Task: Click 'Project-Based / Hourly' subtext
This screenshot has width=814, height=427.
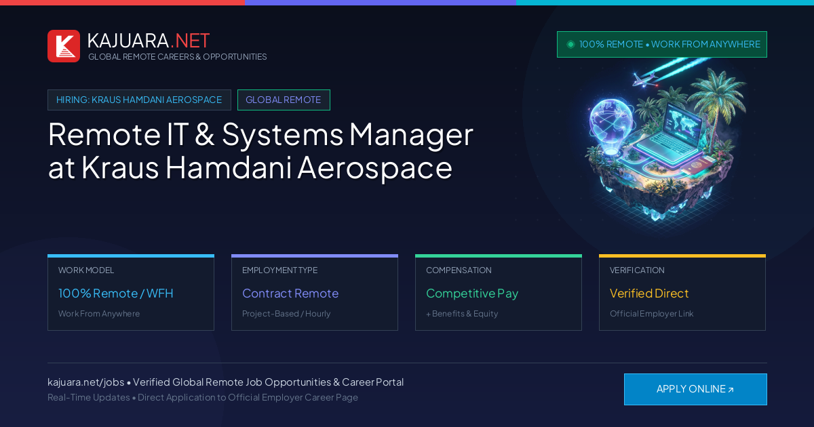Action: 286,314
